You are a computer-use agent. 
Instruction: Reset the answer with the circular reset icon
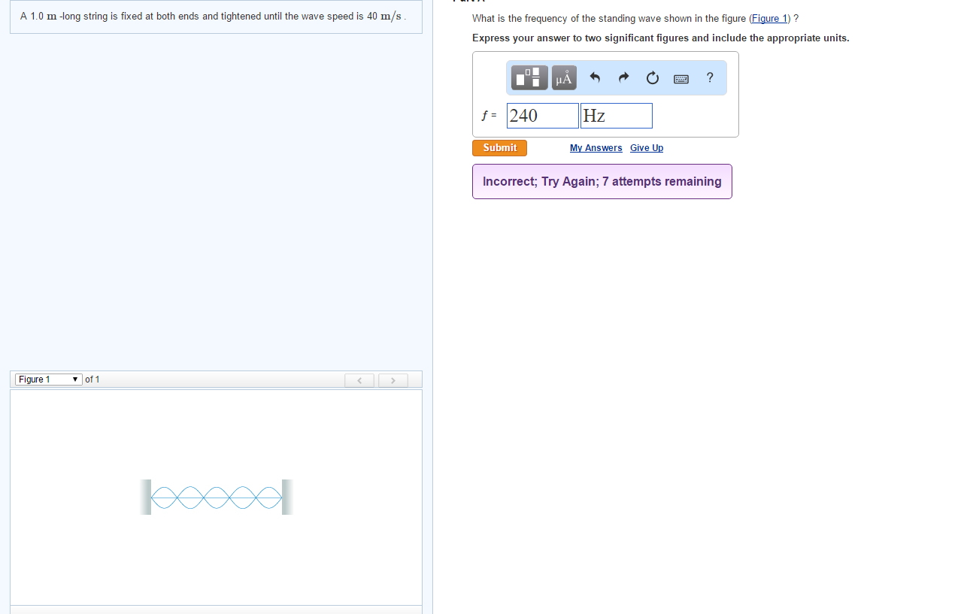652,77
